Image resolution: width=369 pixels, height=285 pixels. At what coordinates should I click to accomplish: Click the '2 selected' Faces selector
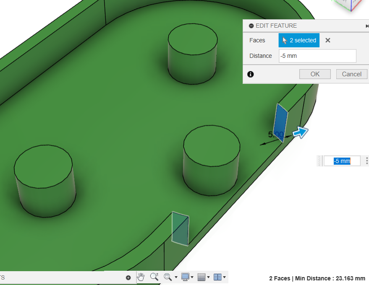[x=299, y=40]
